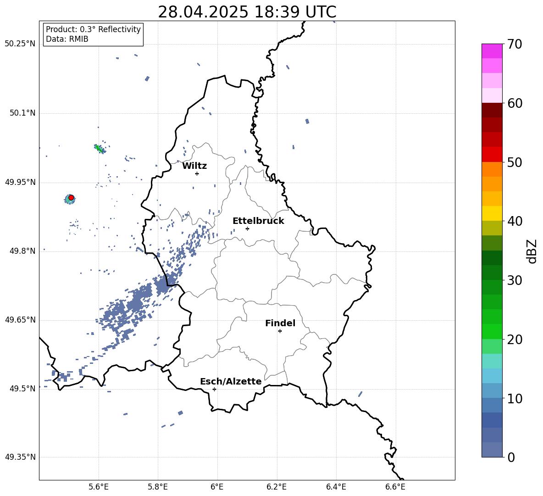Viewport: 543px width, 496px height.
Task: Click the 5.8°E longitude label
Action: [158, 487]
